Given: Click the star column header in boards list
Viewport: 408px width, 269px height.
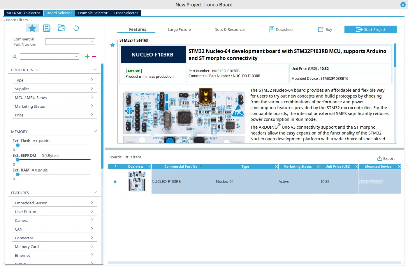Looking at the screenshot, I should pyautogui.click(x=115, y=167).
